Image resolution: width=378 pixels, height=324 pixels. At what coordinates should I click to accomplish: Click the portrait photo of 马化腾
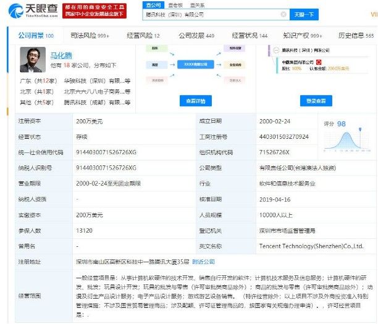(33, 60)
